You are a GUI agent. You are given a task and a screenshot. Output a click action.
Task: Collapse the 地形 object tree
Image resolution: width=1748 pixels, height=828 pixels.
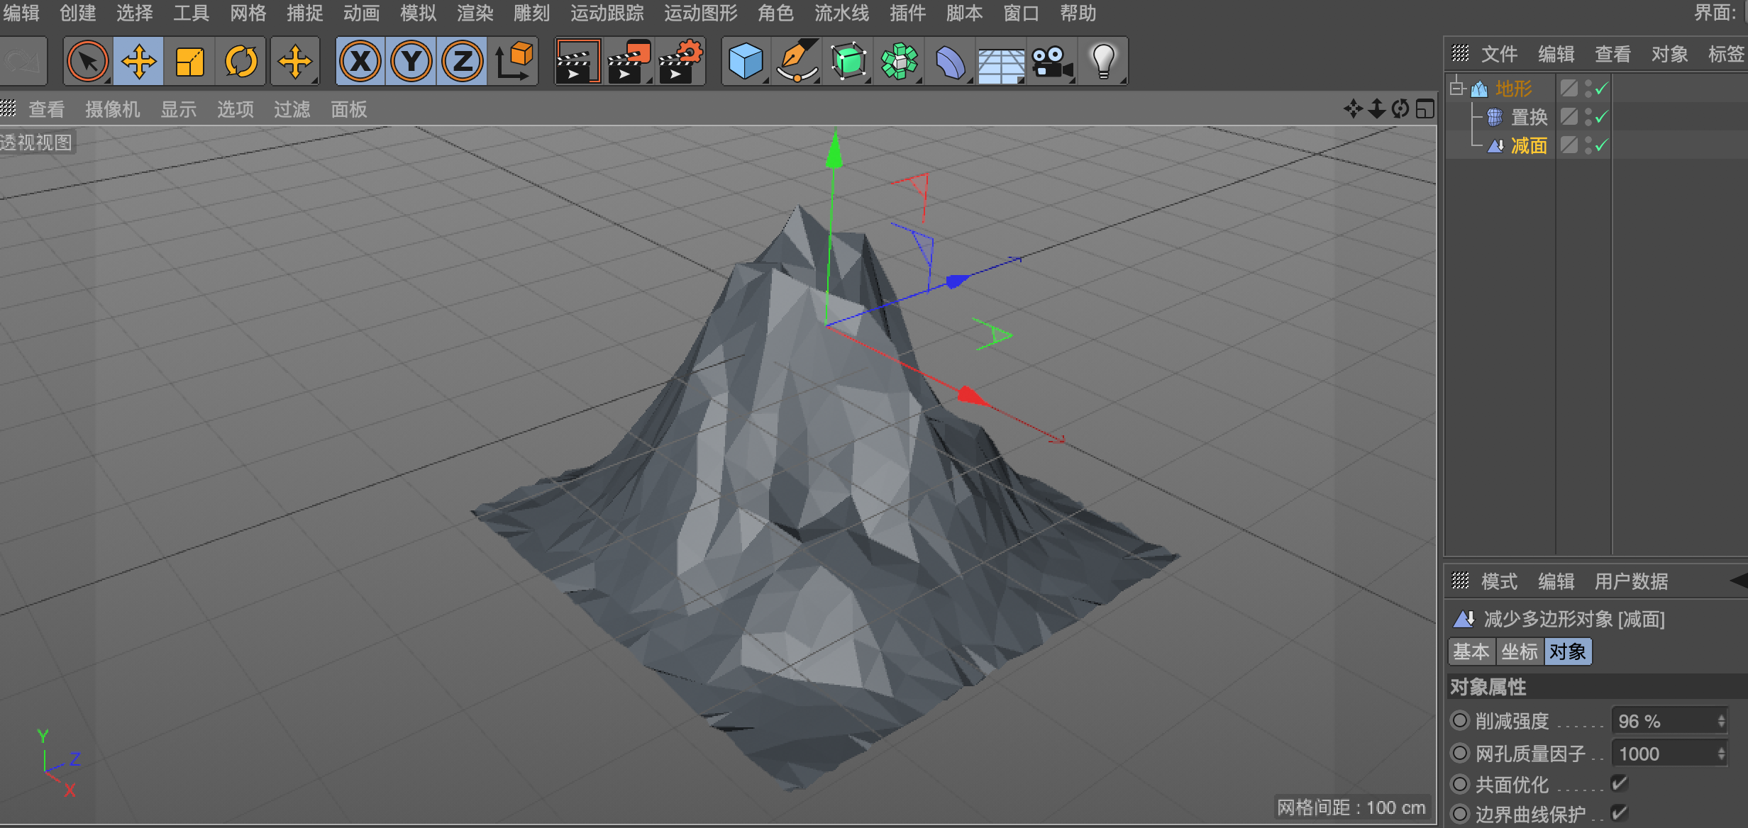[x=1457, y=88]
